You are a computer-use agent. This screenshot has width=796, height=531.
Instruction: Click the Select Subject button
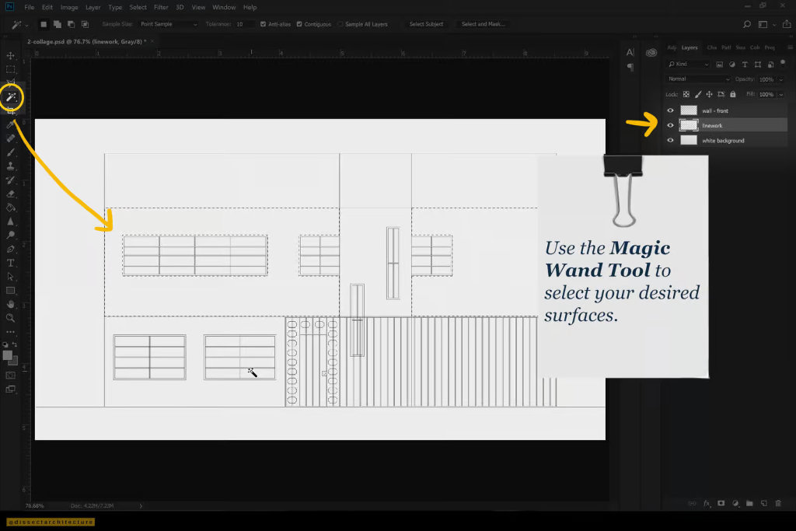point(427,24)
